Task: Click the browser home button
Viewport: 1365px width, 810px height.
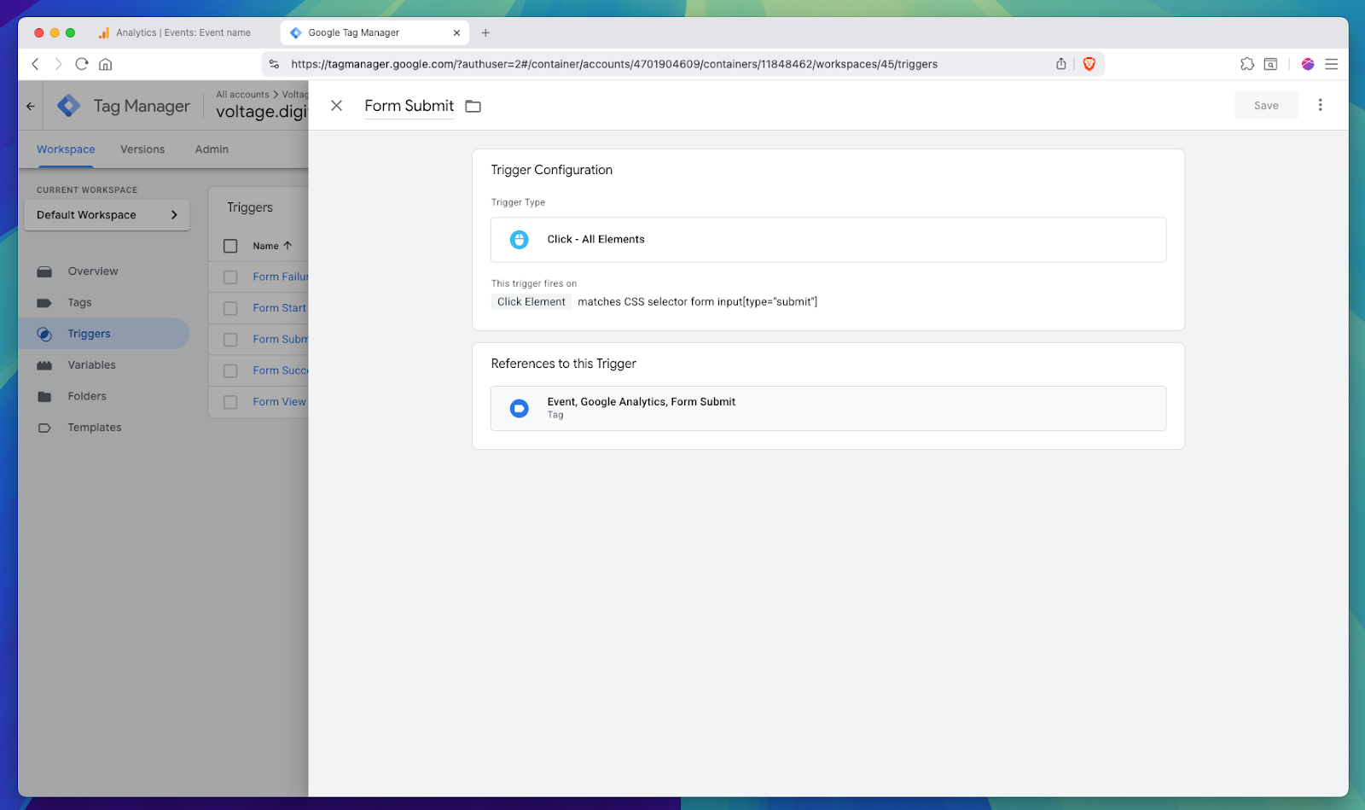Action: pyautogui.click(x=106, y=64)
